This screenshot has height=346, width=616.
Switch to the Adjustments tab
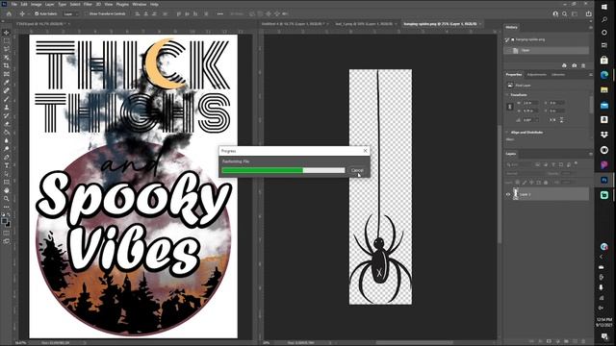537,75
